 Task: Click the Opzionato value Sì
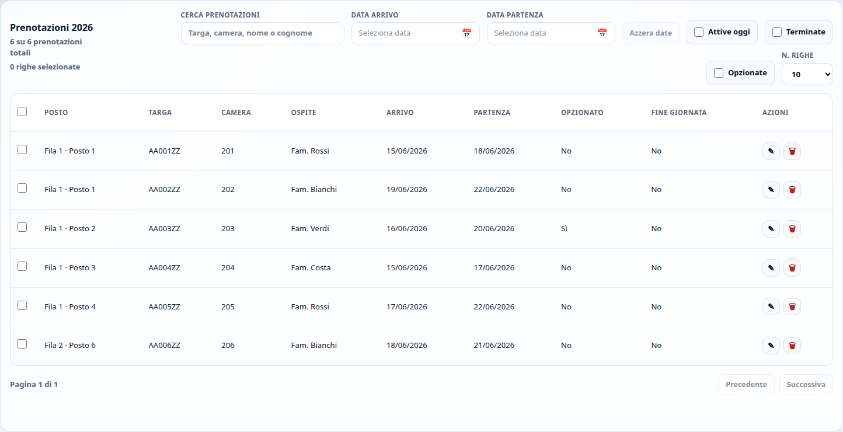point(564,229)
